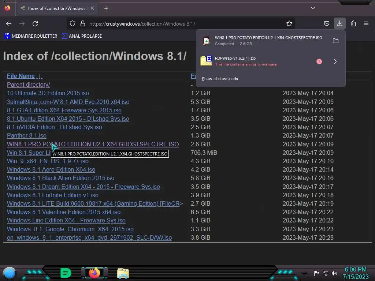Open File Explorer from the taskbar
Image resolution: width=375 pixels, height=281 pixels.
(x=123, y=273)
